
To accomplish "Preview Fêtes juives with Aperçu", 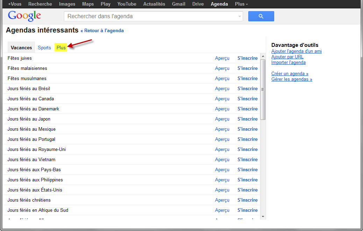I will 222,58.
